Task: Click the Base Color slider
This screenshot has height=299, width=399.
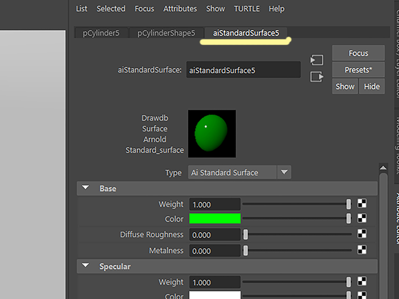Action: coord(297,219)
